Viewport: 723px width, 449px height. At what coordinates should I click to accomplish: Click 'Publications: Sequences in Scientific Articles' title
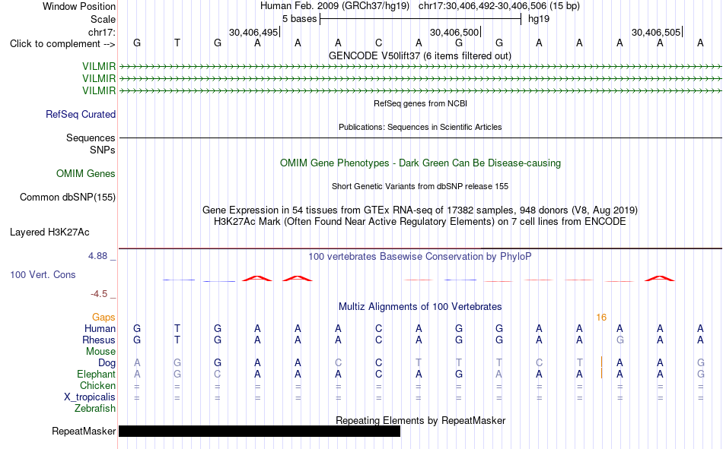pyautogui.click(x=420, y=127)
